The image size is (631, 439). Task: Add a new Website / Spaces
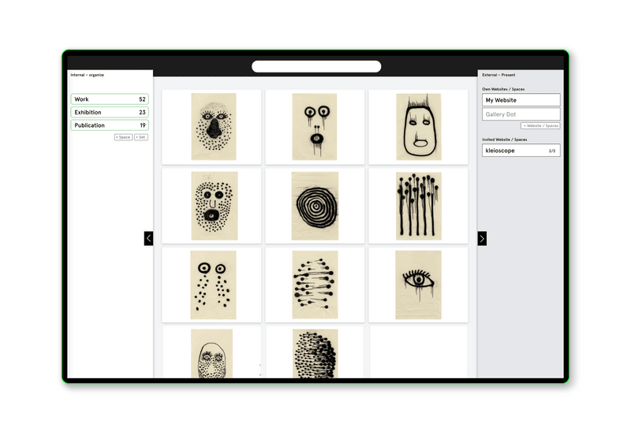pos(540,126)
